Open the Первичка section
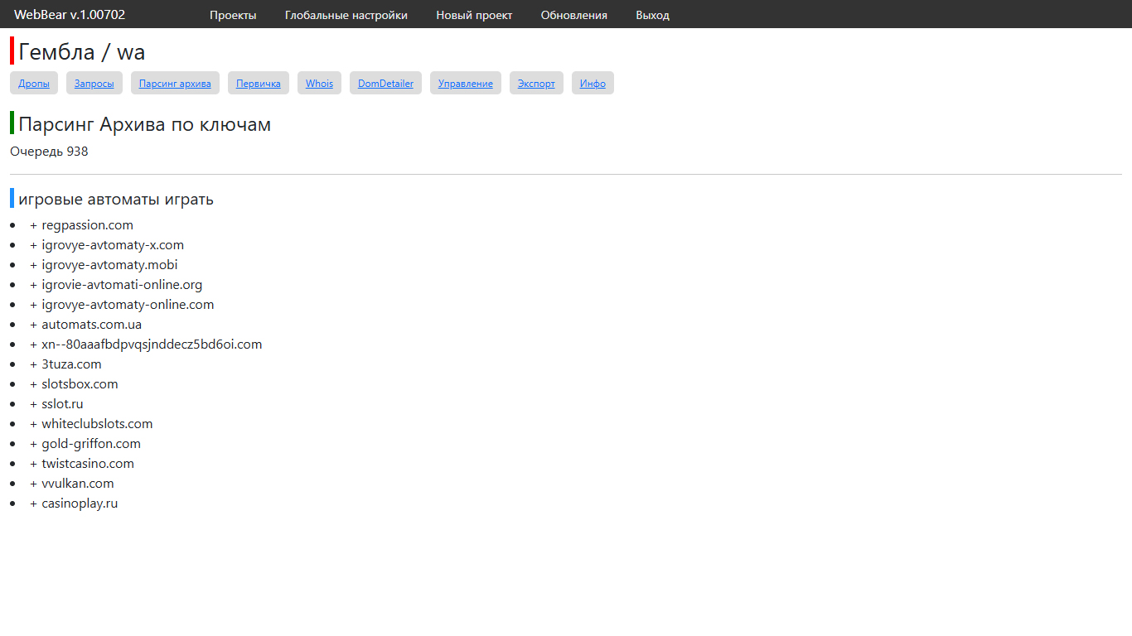The image size is (1132, 636). pos(258,84)
